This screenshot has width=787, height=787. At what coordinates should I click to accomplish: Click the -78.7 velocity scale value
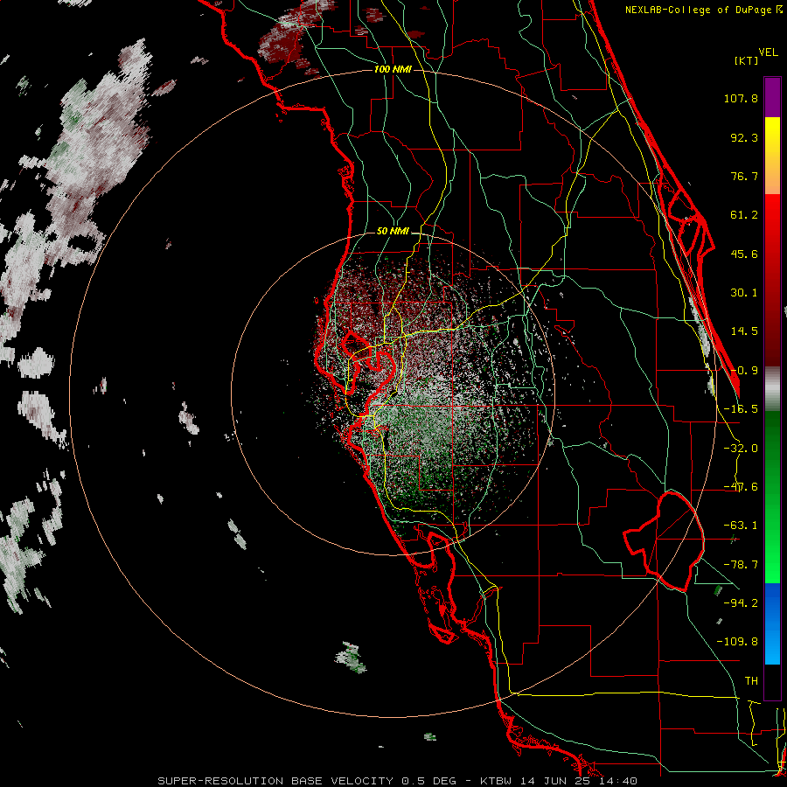741,565
